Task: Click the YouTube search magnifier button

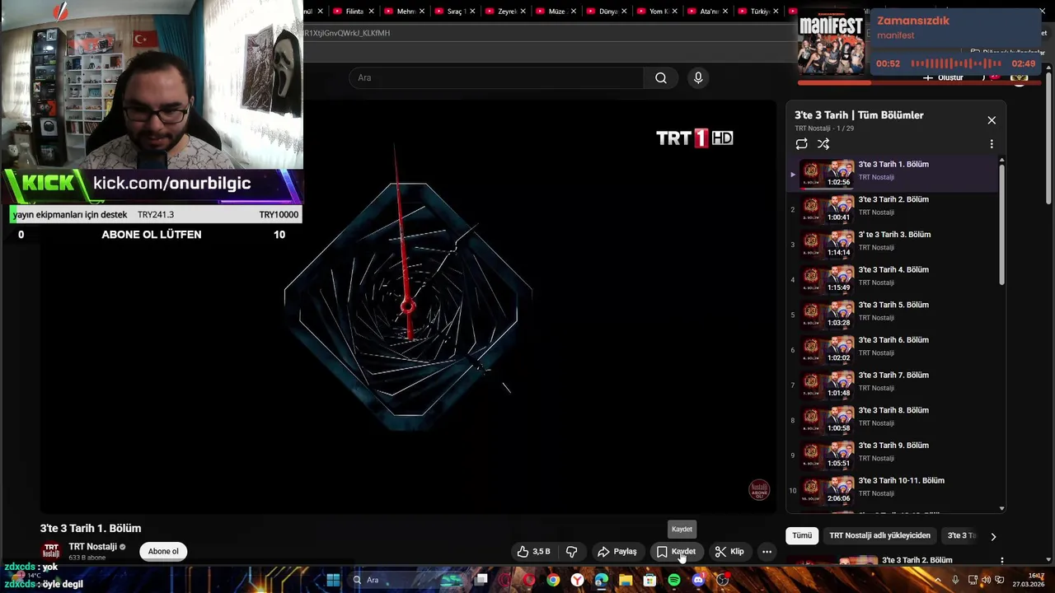Action: click(661, 77)
